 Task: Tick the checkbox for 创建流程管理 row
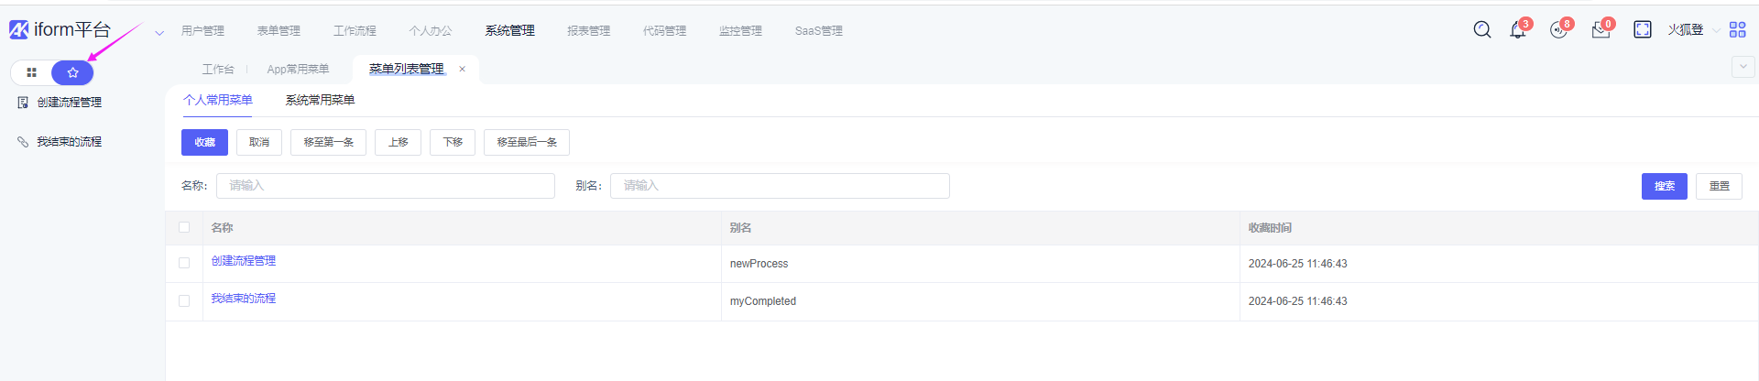click(184, 263)
